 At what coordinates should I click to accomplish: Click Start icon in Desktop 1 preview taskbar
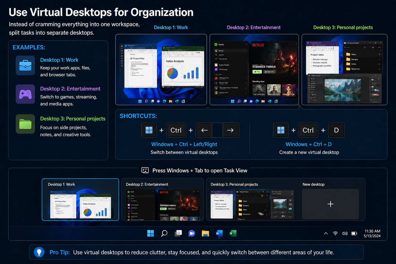pyautogui.click(x=140, y=101)
